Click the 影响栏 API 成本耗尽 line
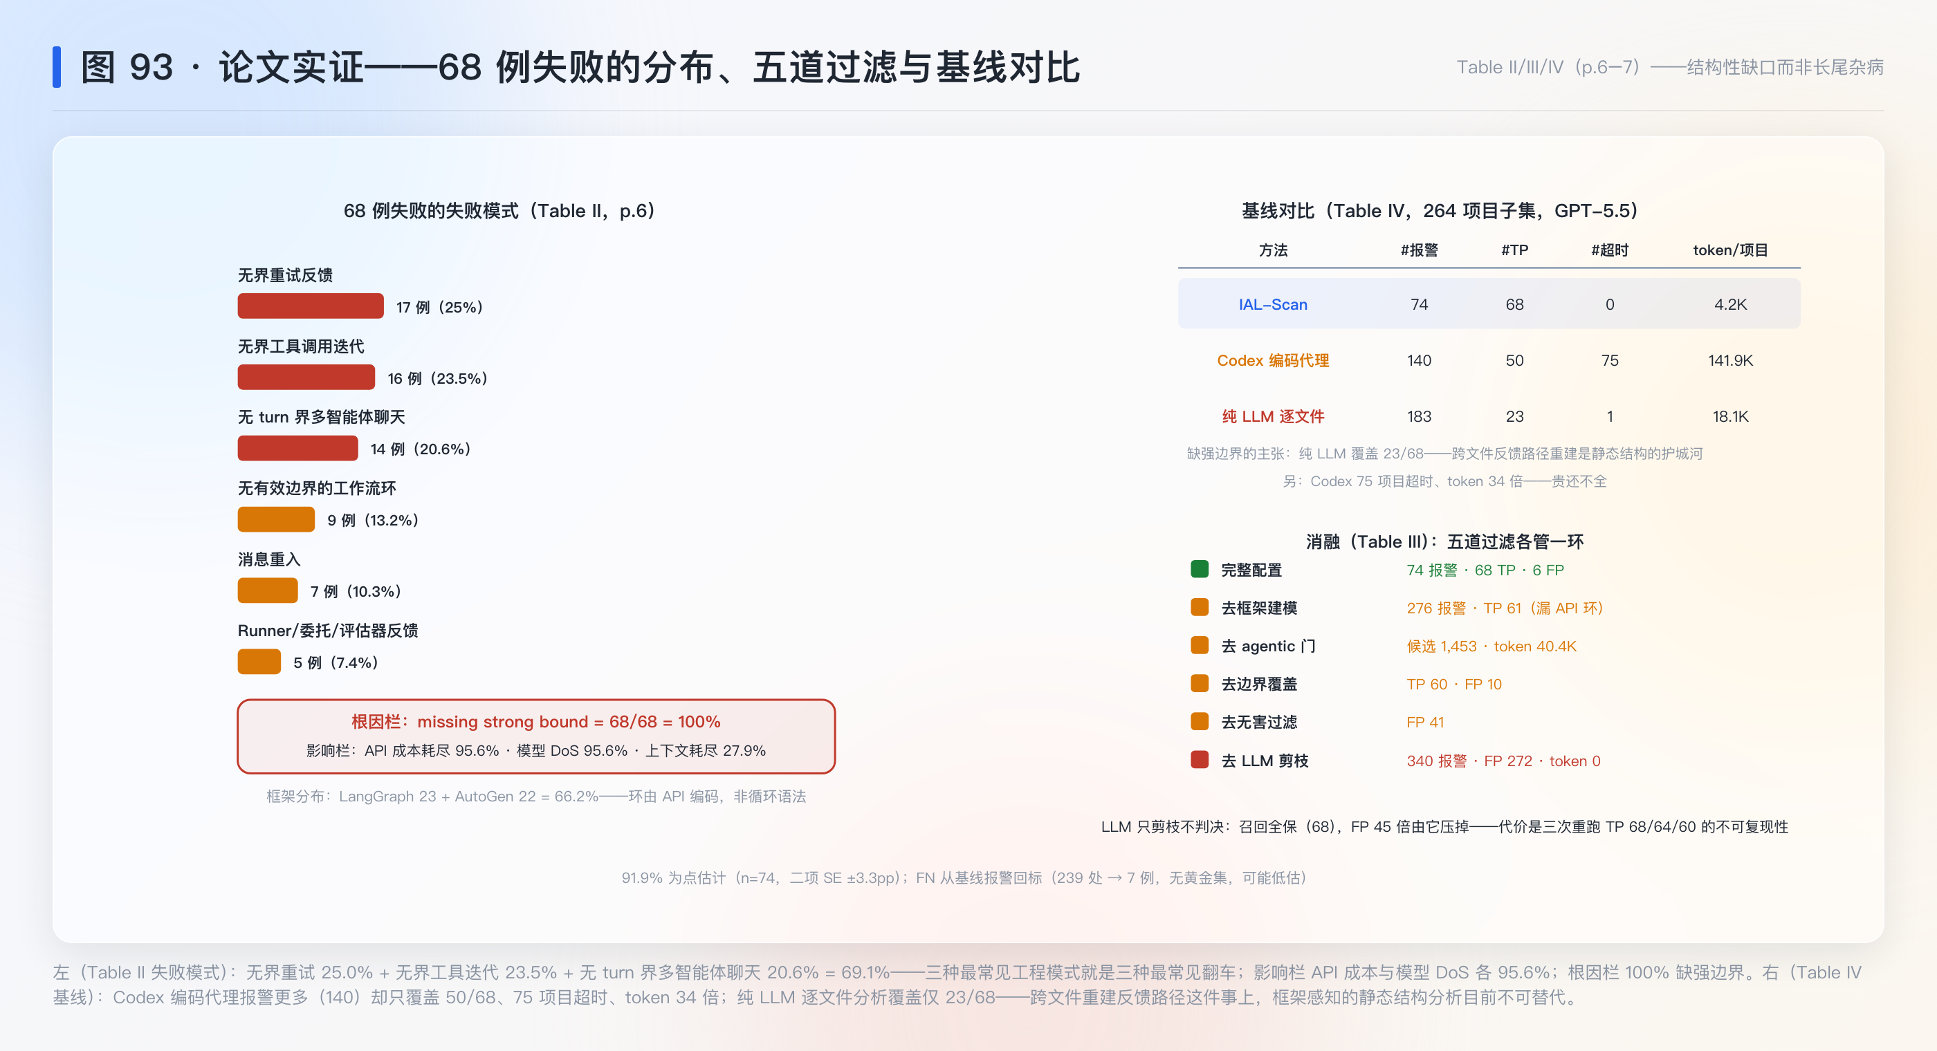Image resolution: width=1937 pixels, height=1051 pixels. [536, 750]
